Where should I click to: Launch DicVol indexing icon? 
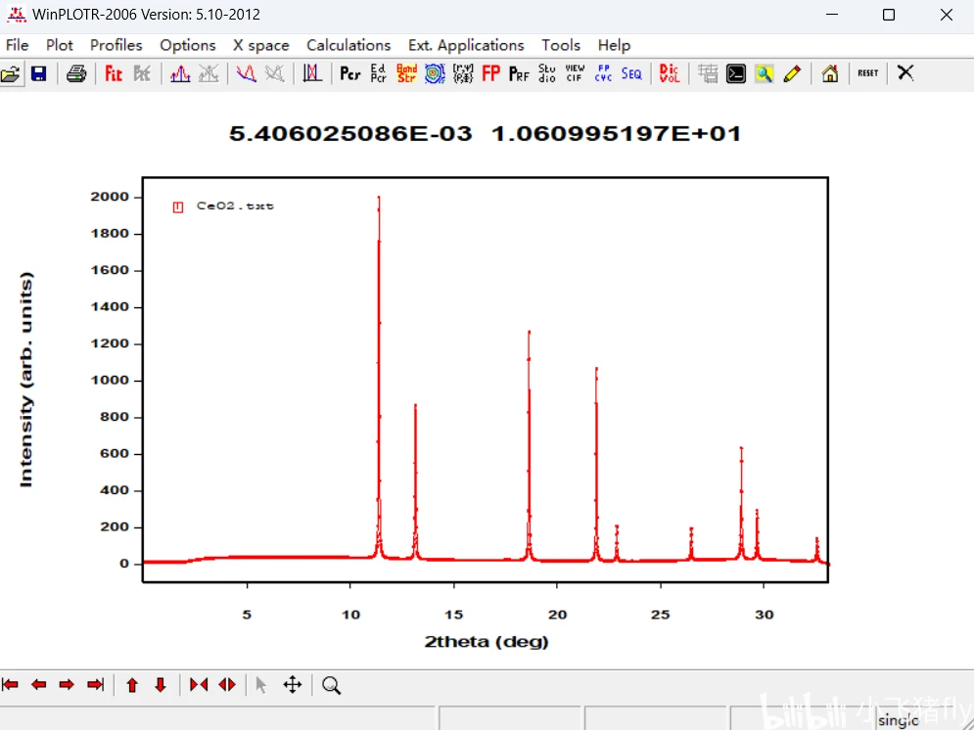[669, 73]
